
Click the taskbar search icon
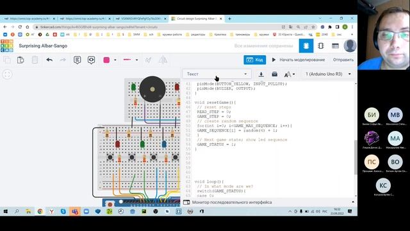(17, 211)
